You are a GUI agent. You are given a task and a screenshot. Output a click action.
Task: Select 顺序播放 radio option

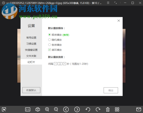[49, 35]
